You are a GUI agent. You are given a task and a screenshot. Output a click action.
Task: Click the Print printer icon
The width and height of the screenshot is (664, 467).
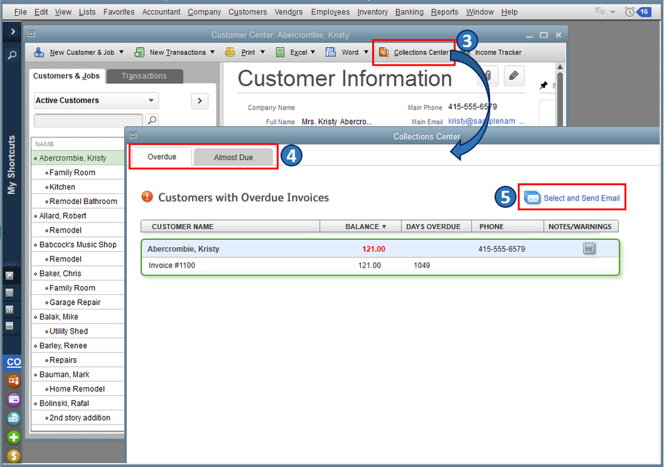point(230,52)
